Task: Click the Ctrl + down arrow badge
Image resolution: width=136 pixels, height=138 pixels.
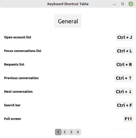Action: [124, 92]
